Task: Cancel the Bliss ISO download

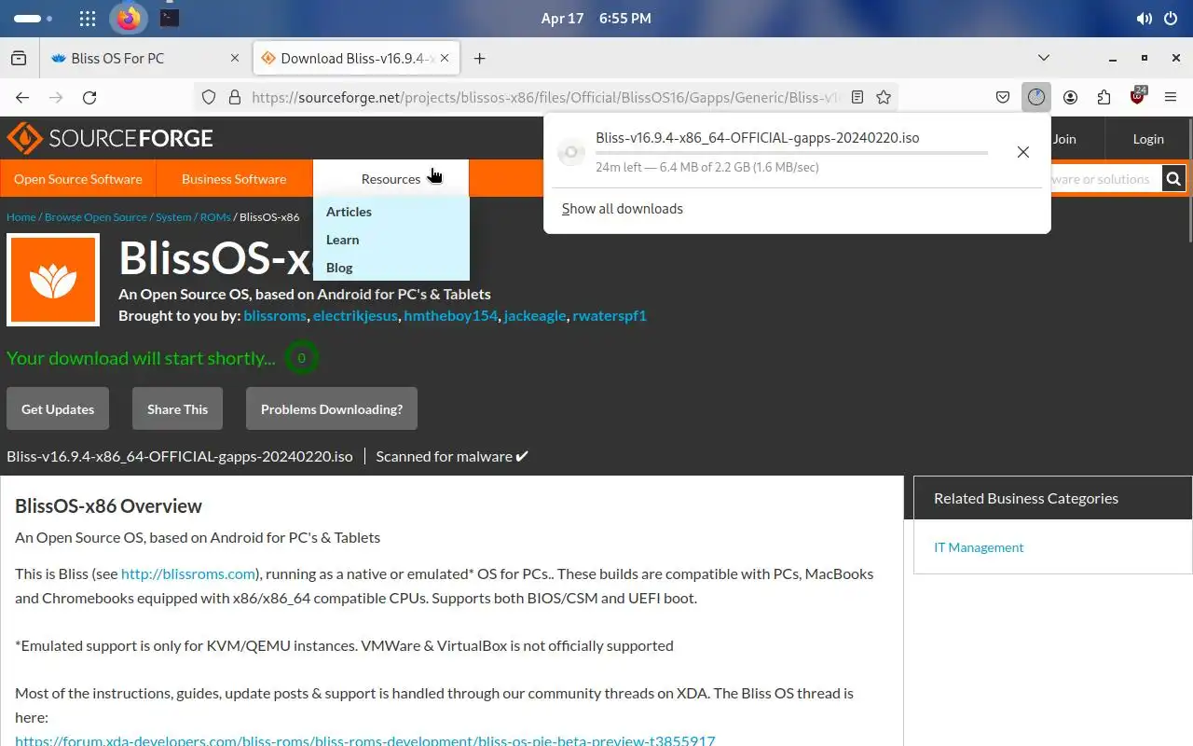Action: coord(1023,152)
